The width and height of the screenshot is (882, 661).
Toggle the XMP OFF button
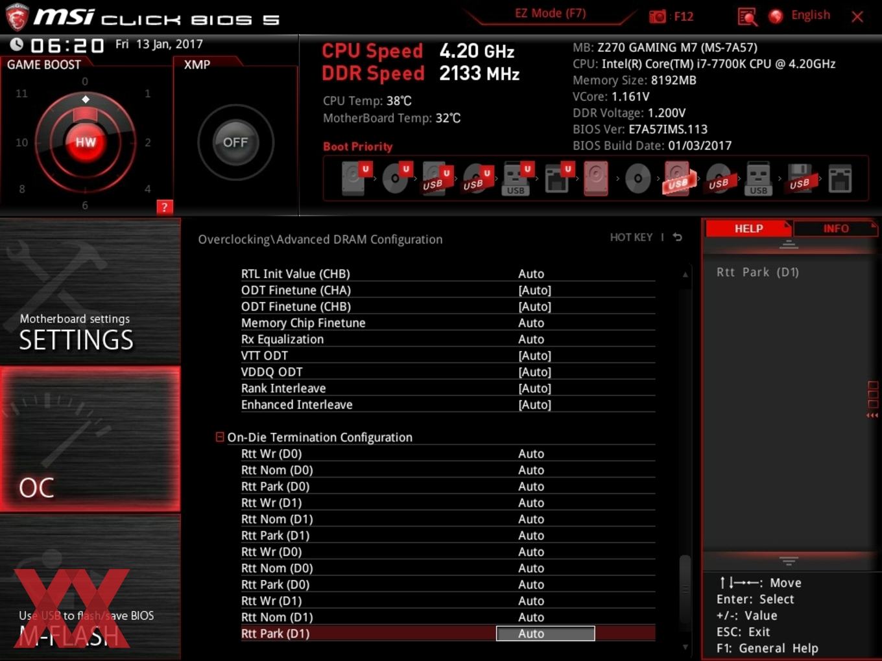[x=235, y=142]
